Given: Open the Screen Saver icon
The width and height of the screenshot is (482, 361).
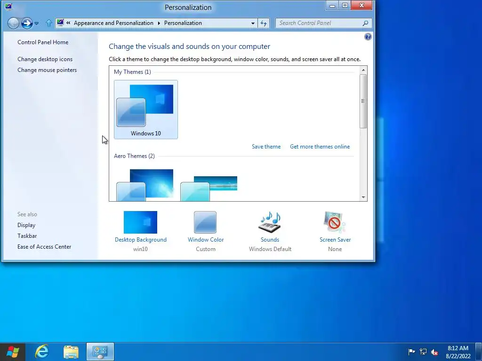Looking at the screenshot, I should click(x=335, y=222).
